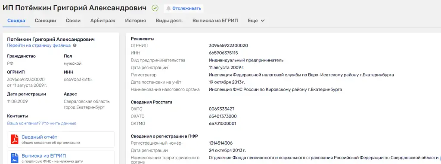Screen dimensions: 441x164
Task: Click the date 24 октября 2013 г.
Action: (x=227, y=150)
